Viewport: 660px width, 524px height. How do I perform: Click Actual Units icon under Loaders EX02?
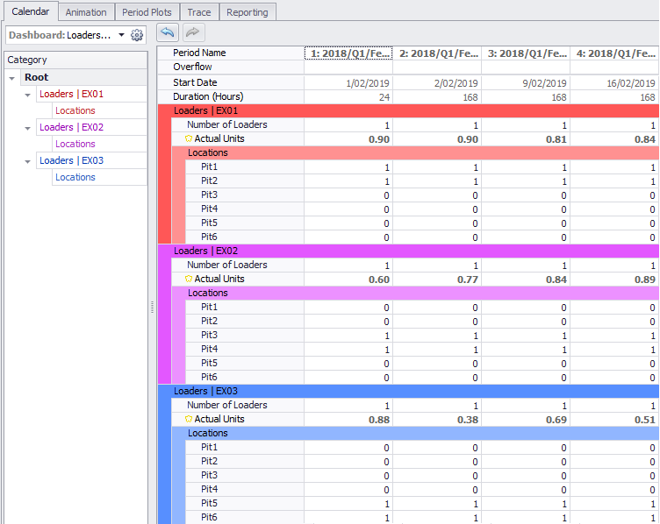coord(189,280)
